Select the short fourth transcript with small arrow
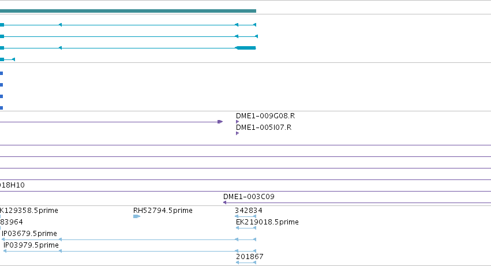Image resolution: width=491 pixels, height=266 pixels. [8, 59]
